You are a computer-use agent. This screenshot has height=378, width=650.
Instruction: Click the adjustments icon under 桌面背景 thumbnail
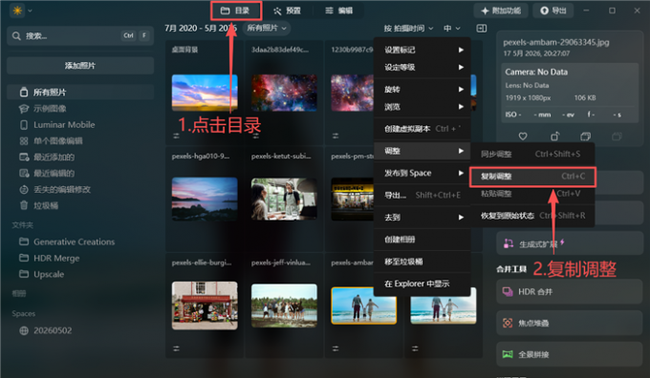176,136
